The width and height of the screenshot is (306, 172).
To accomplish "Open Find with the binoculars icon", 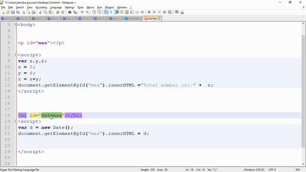I will [69, 12].
